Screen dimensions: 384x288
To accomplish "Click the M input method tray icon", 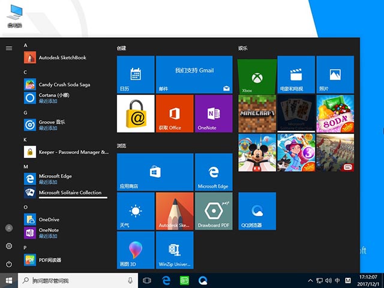I will 348,281.
